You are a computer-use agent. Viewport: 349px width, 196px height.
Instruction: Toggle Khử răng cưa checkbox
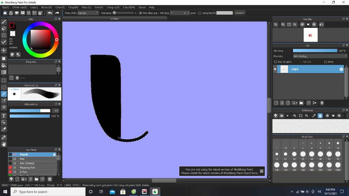click(140, 13)
